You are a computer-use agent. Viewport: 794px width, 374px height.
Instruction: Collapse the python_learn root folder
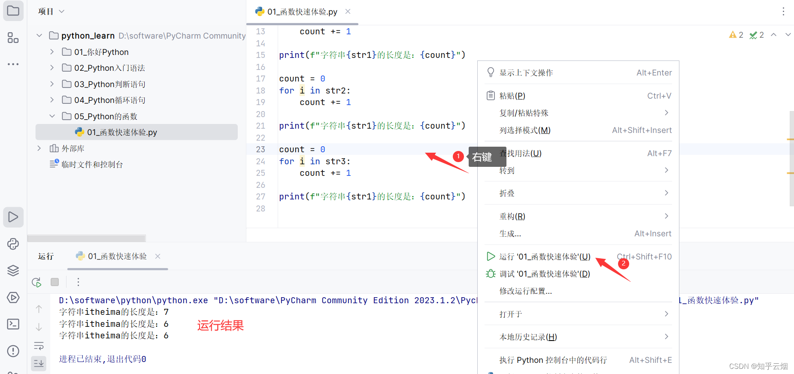[39, 36]
